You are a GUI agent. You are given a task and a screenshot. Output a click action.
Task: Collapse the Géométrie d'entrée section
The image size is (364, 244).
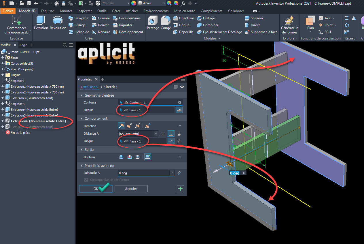point(81,95)
